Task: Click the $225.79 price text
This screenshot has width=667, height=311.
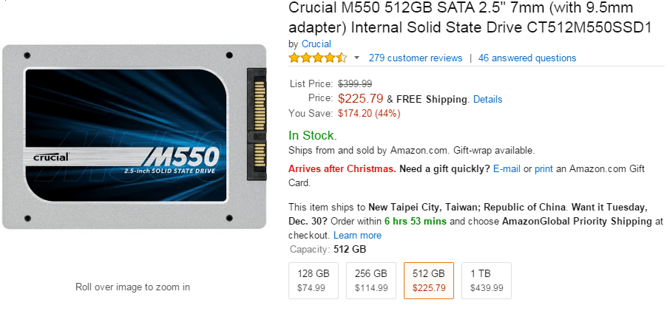Action: (360, 98)
